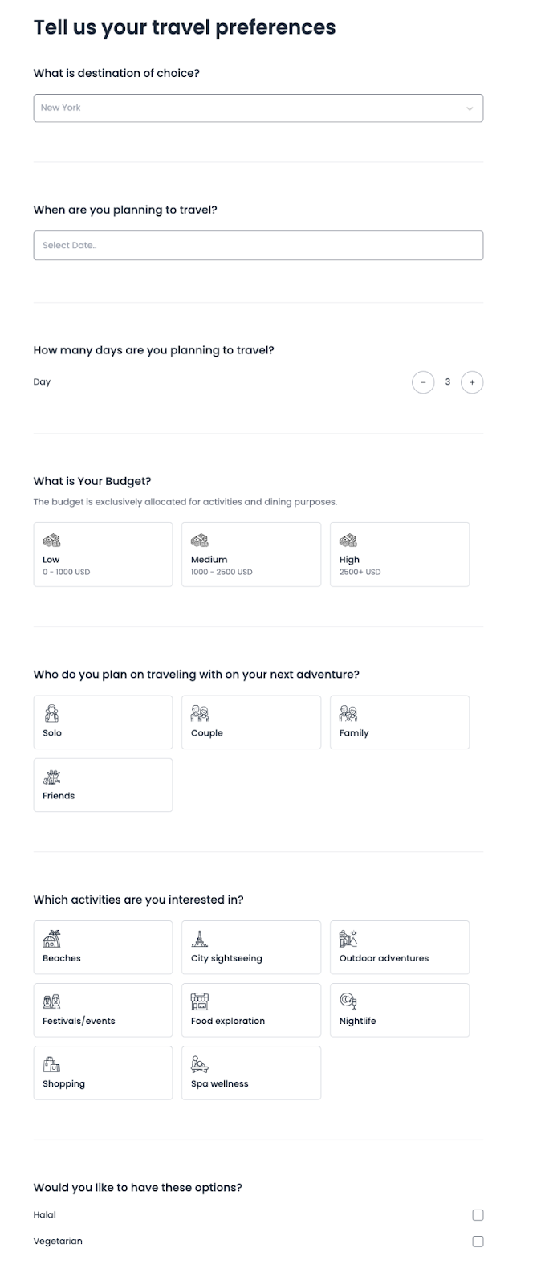The height and width of the screenshot is (1285, 541).
Task: Choose the Spa wellness massage icon
Action: click(x=200, y=1063)
